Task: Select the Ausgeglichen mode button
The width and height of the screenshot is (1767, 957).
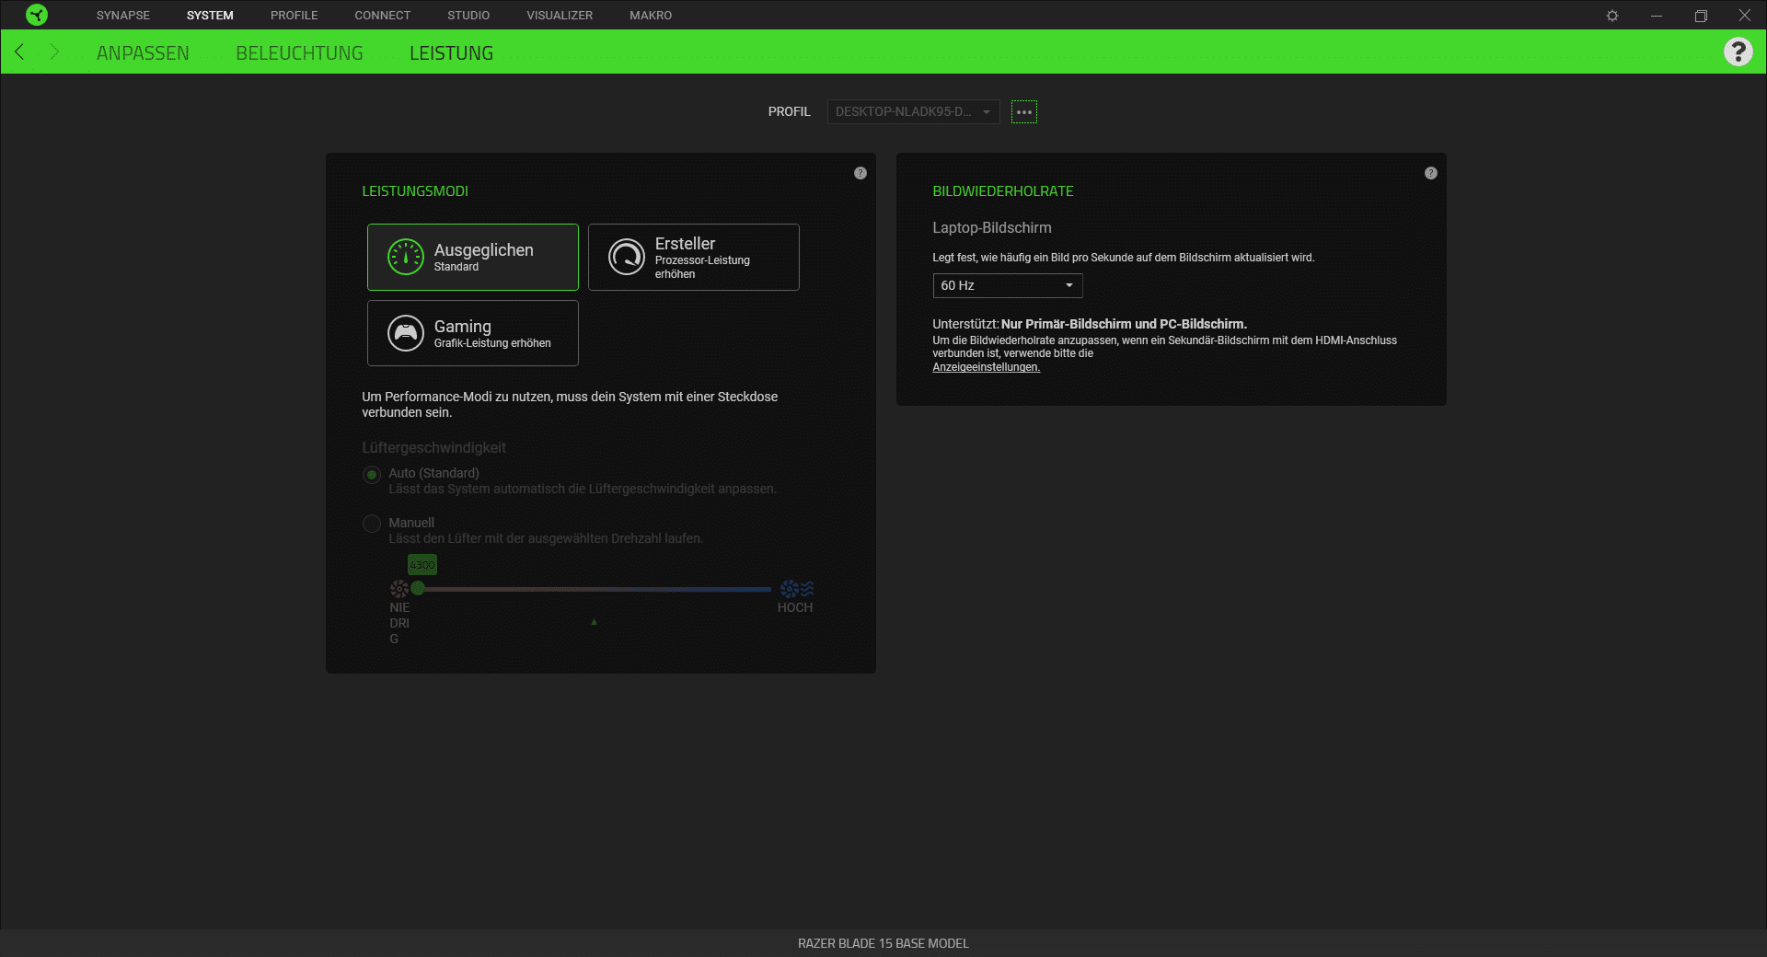Action: click(472, 257)
